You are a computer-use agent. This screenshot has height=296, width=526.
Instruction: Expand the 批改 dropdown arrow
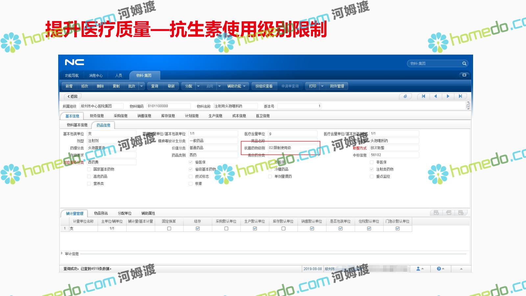141,86
